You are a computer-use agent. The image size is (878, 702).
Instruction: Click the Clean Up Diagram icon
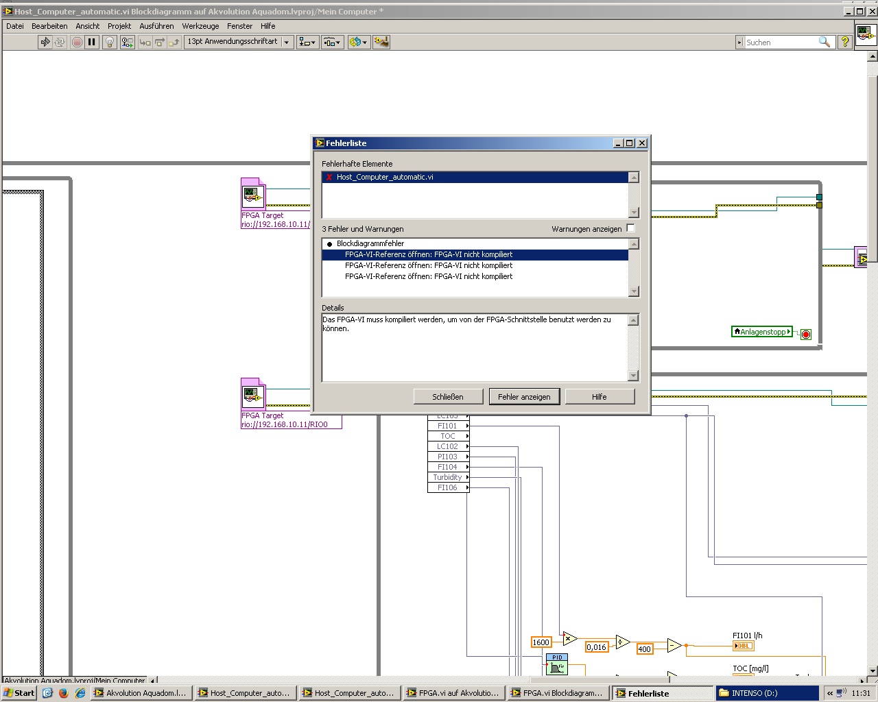click(x=381, y=43)
